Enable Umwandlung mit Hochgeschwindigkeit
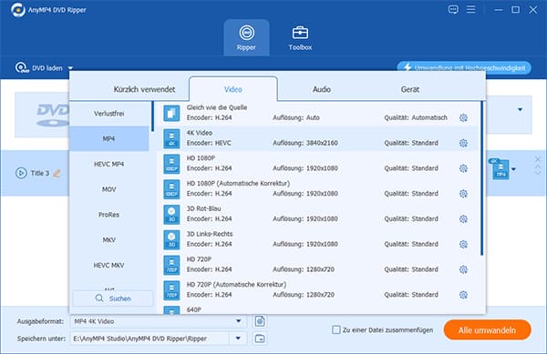547x354 pixels. pos(464,68)
